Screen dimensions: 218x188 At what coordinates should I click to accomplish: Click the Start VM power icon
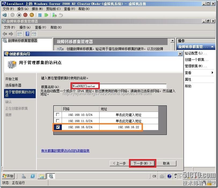[12, 15]
